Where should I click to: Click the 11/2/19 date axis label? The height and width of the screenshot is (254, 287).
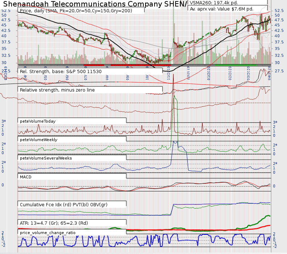coord(169,73)
